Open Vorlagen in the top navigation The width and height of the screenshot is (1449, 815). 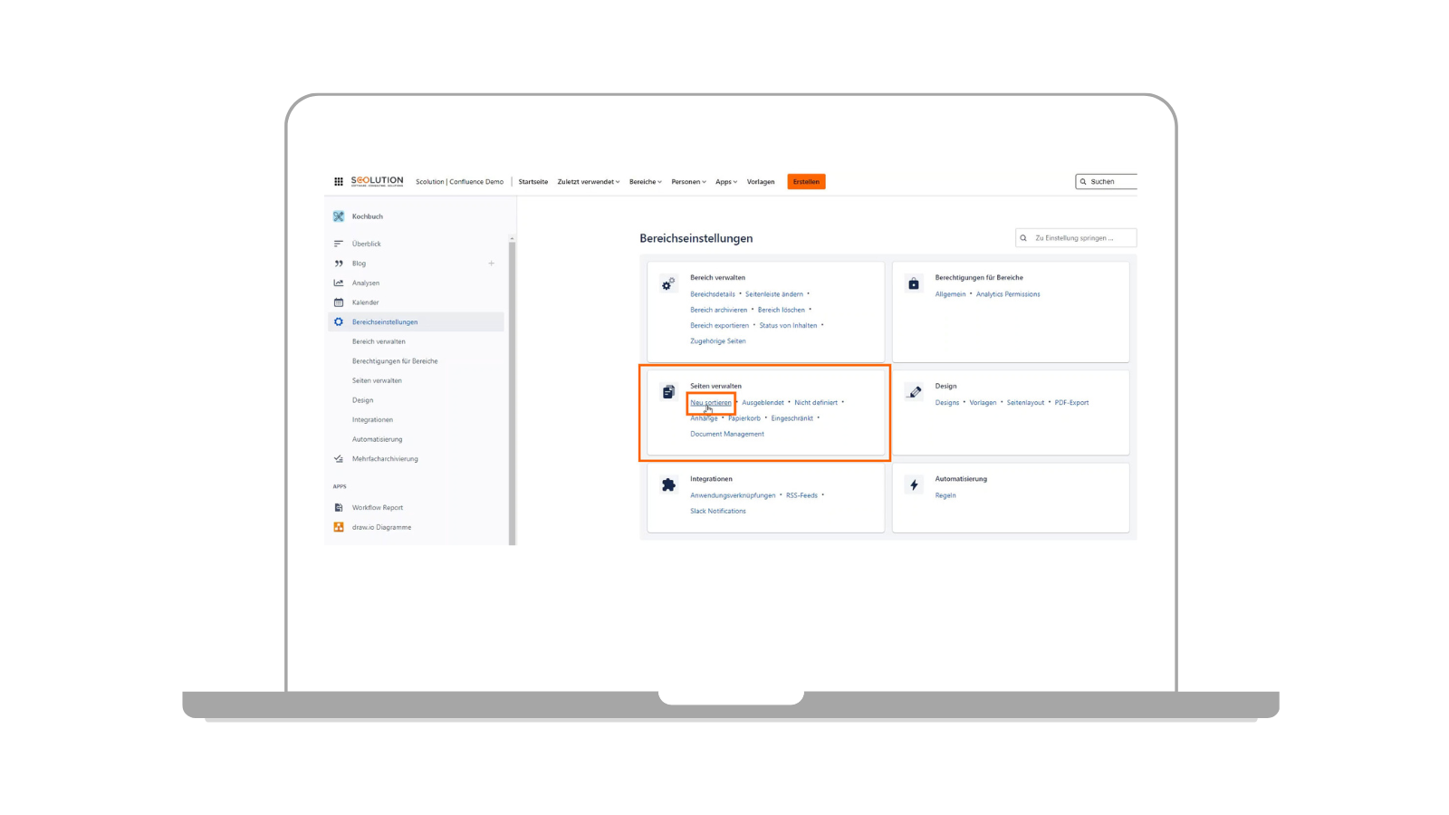(761, 182)
